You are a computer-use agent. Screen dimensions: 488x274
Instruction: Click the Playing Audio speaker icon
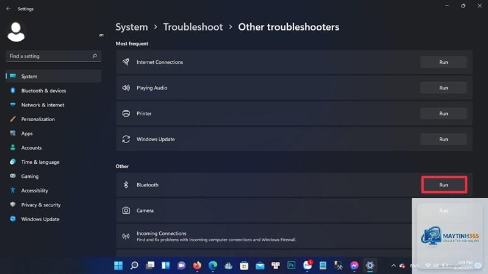click(x=126, y=88)
